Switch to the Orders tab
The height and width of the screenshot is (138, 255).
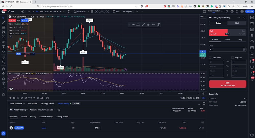(24, 117)
